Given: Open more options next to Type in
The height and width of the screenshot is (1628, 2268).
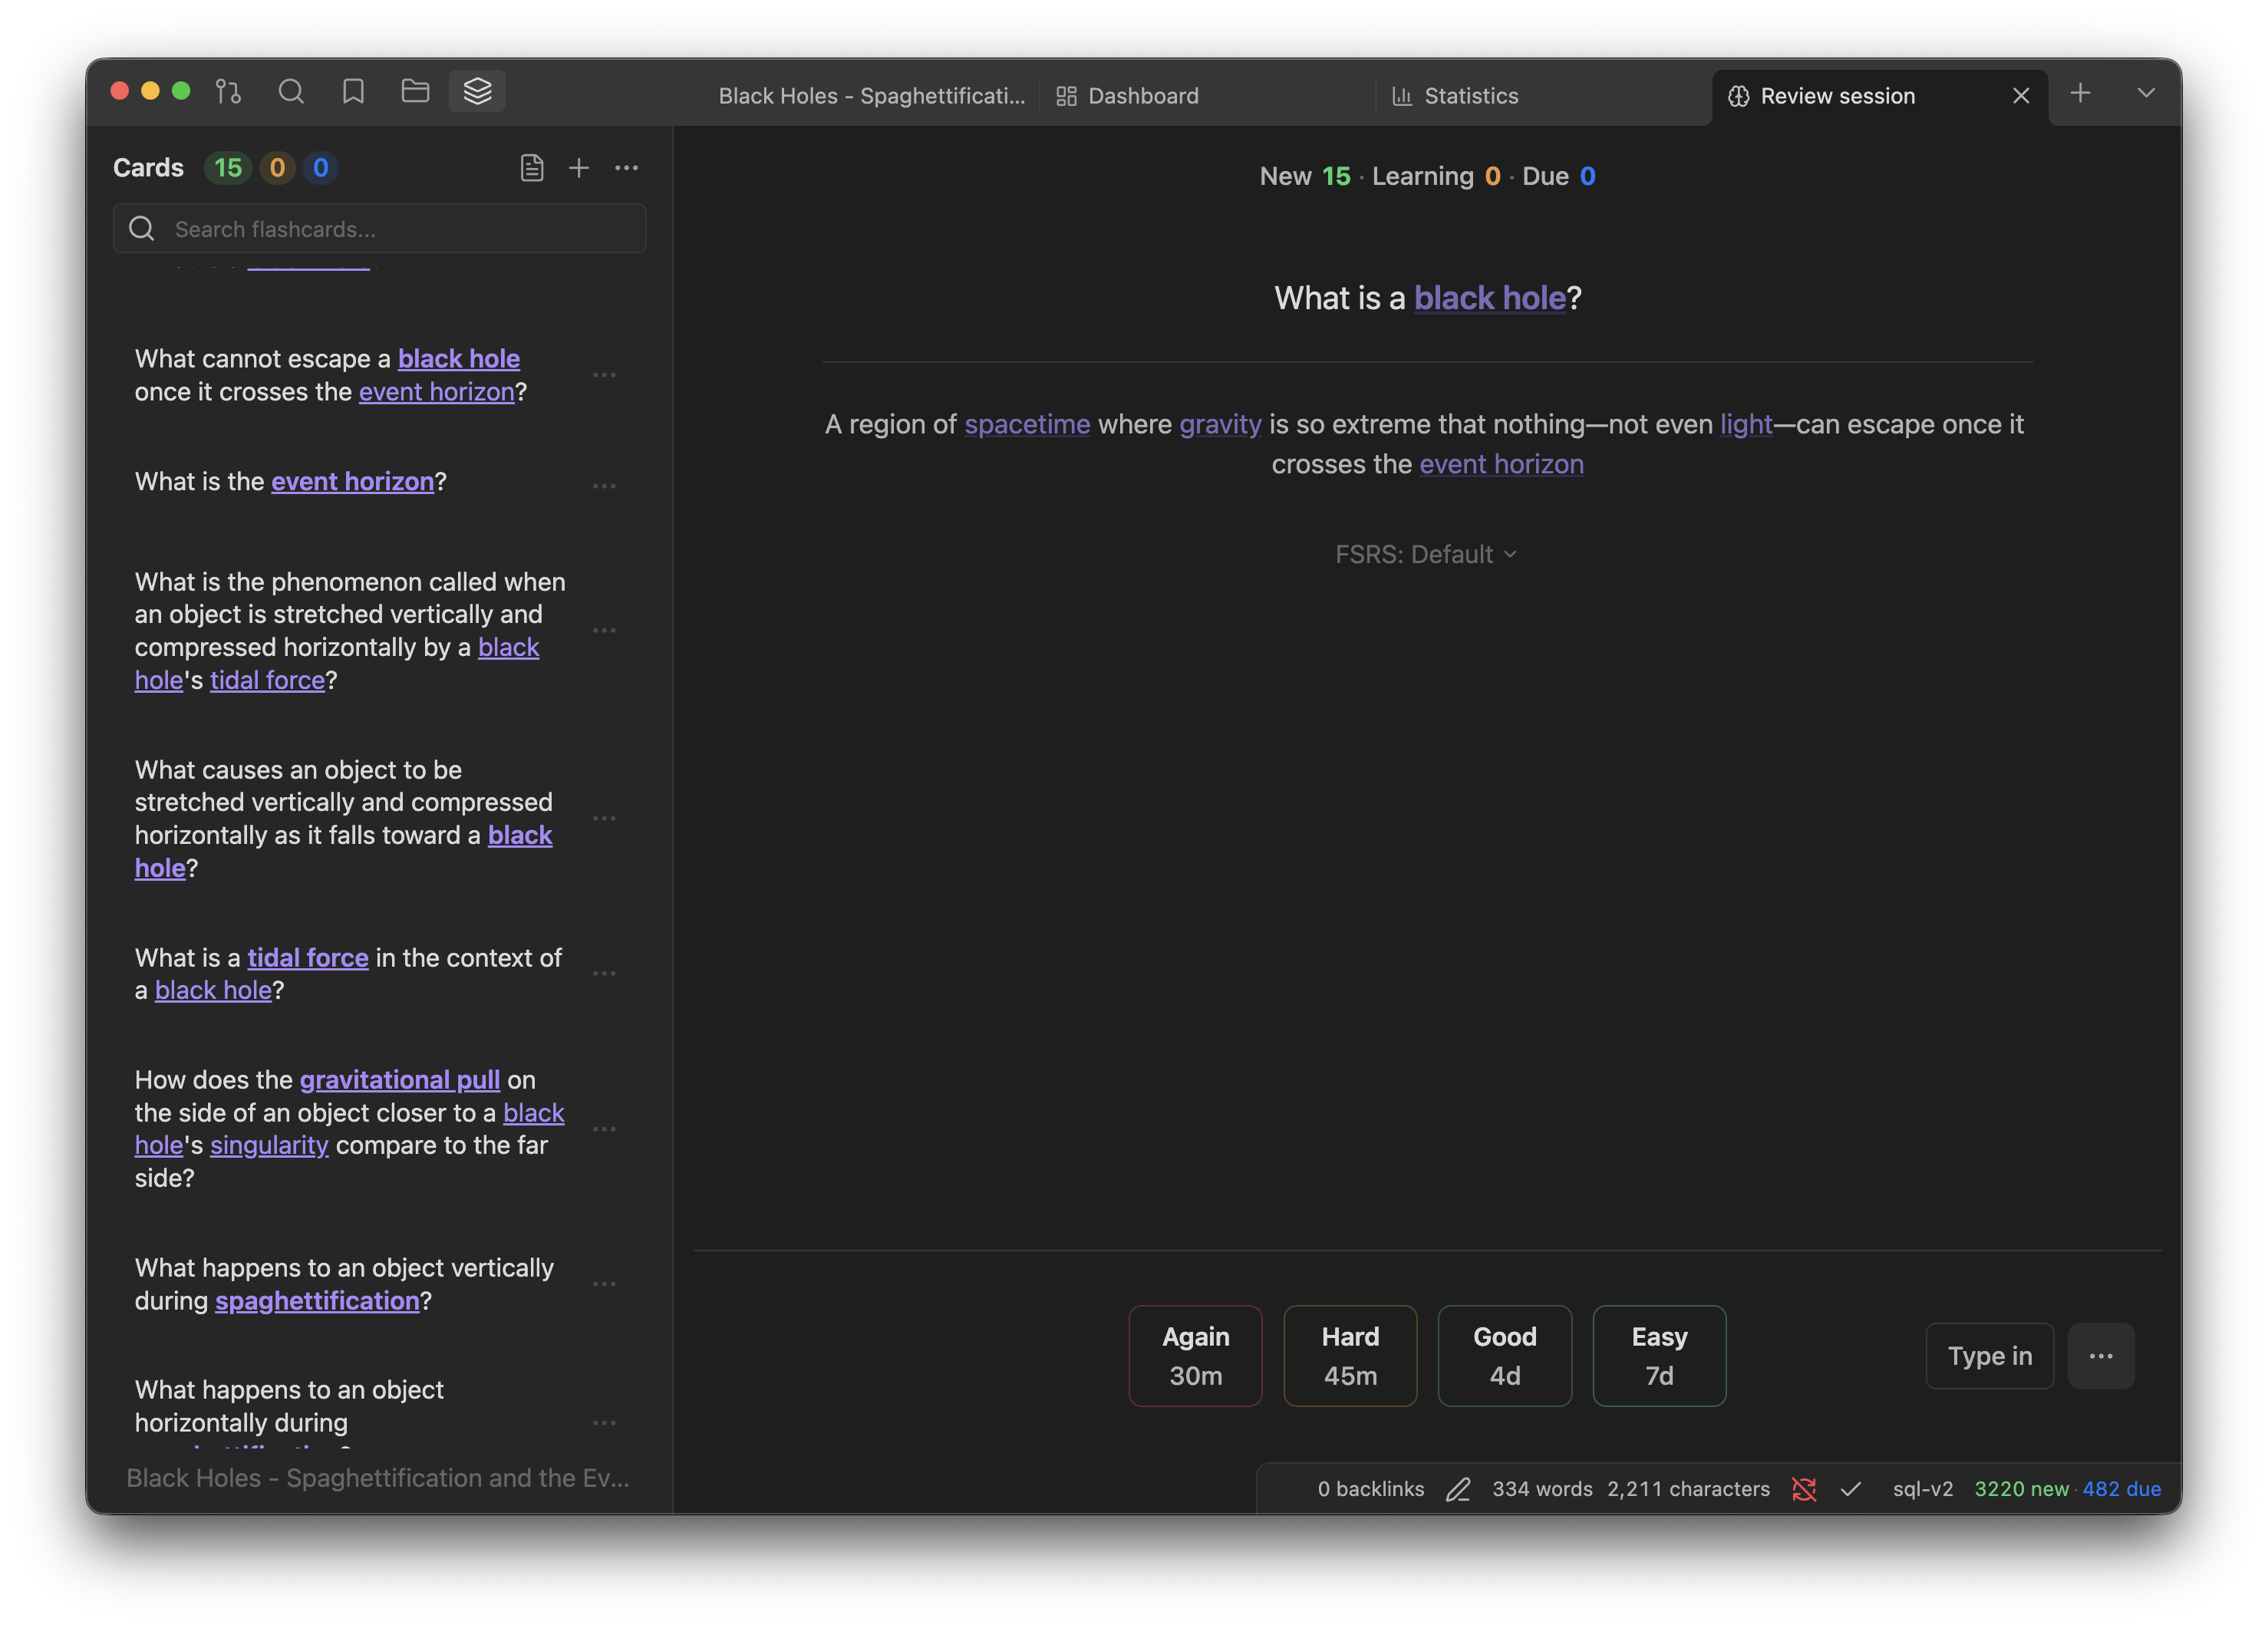Looking at the screenshot, I should (2101, 1356).
